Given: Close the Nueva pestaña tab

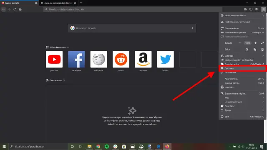Looking at the screenshot, I should click(36, 3).
